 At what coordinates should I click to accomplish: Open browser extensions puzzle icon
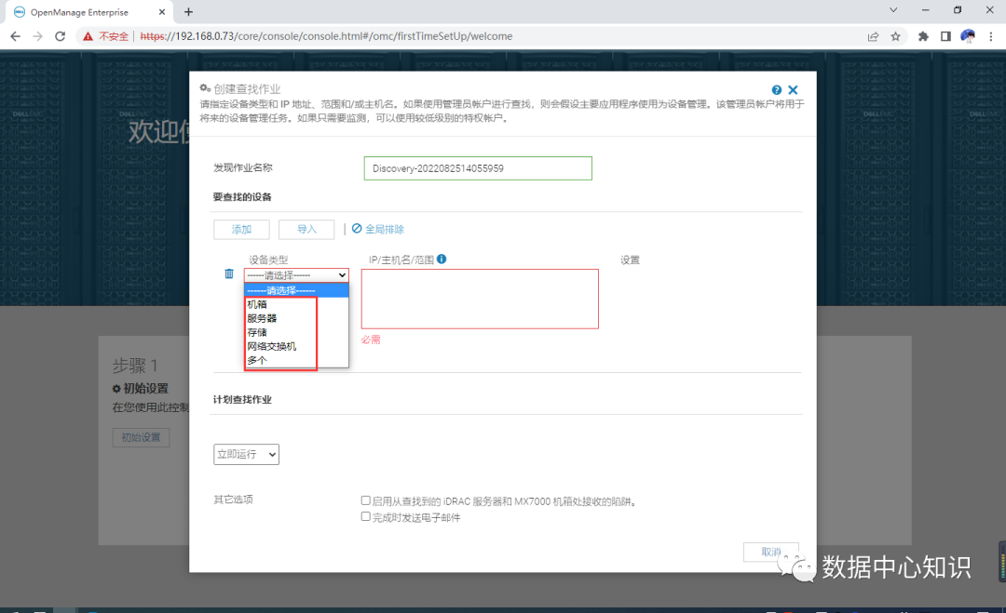pyautogui.click(x=923, y=36)
